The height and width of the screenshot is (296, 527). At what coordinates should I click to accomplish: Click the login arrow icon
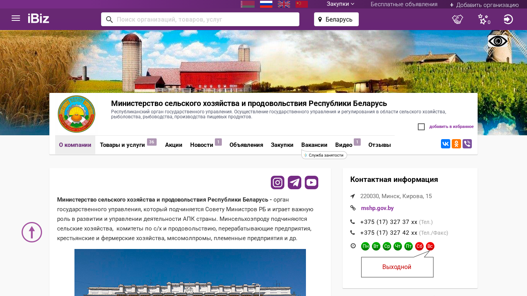coord(508,19)
